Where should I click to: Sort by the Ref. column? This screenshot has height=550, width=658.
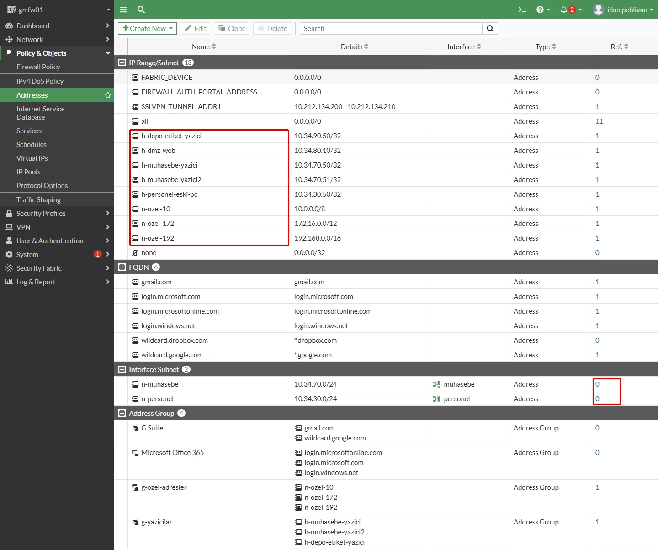[x=620, y=47]
